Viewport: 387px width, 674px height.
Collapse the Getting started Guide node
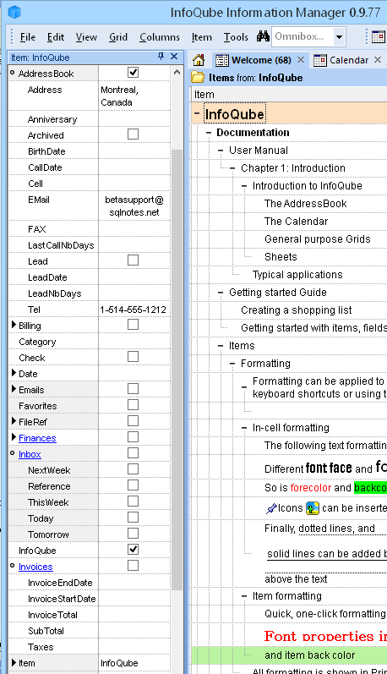(x=221, y=293)
